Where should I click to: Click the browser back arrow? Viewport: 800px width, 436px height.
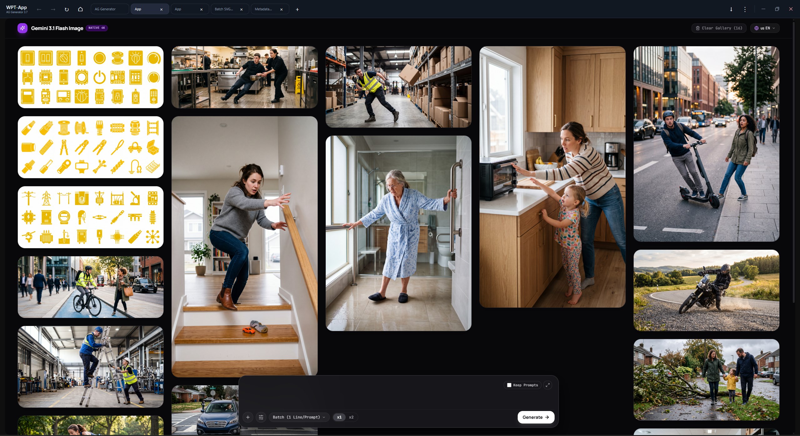click(x=39, y=9)
